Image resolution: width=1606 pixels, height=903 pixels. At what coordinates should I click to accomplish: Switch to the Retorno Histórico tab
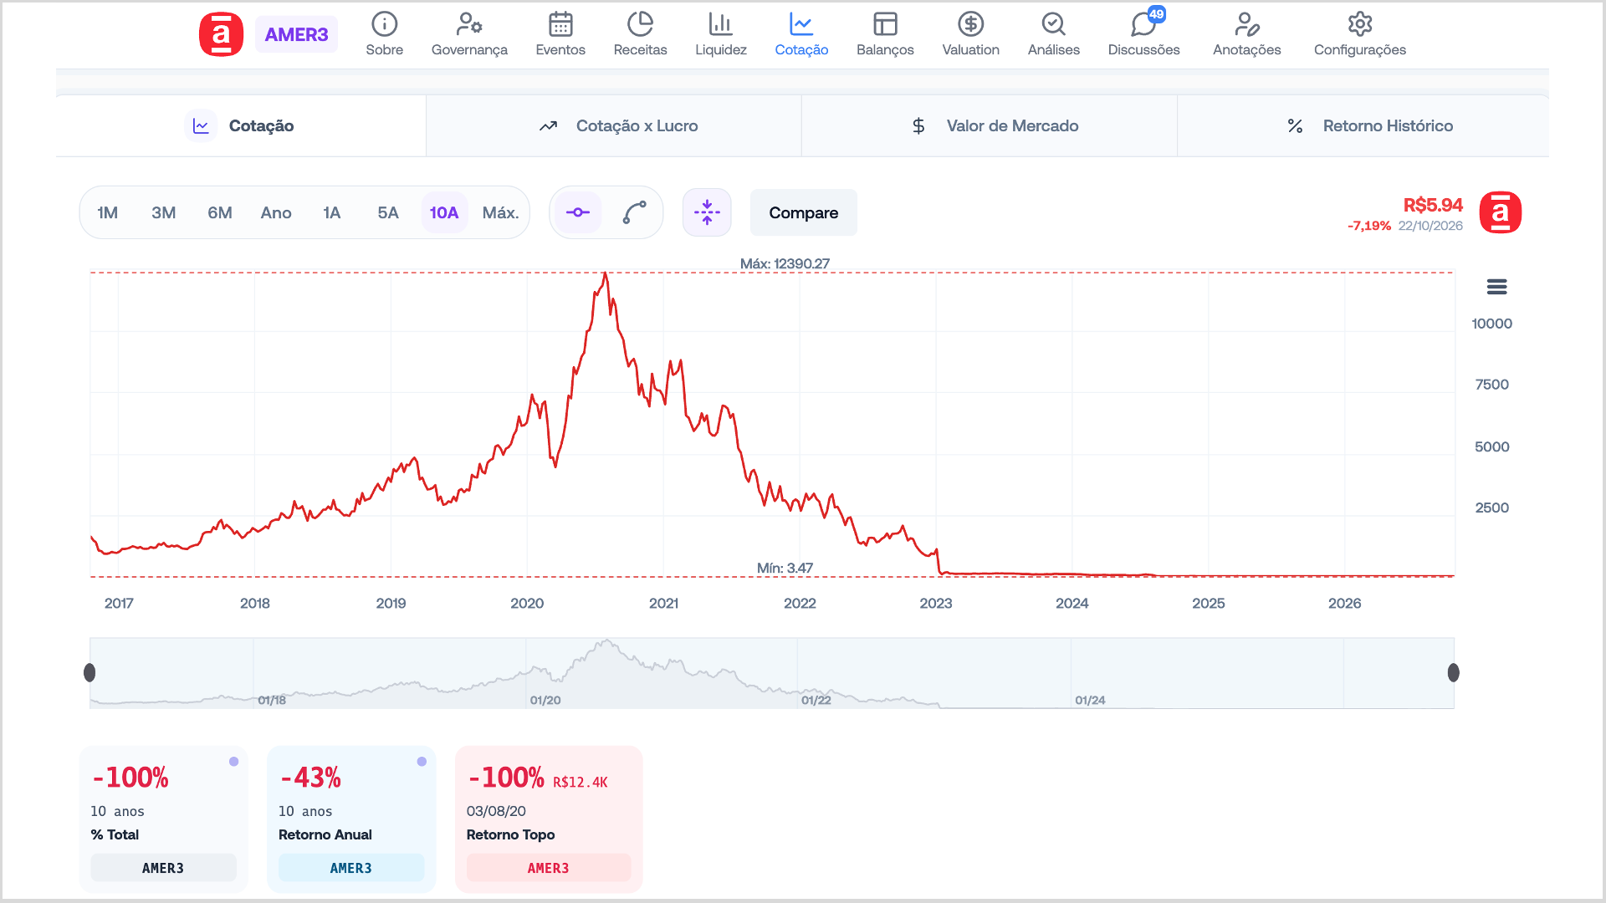click(x=1363, y=125)
